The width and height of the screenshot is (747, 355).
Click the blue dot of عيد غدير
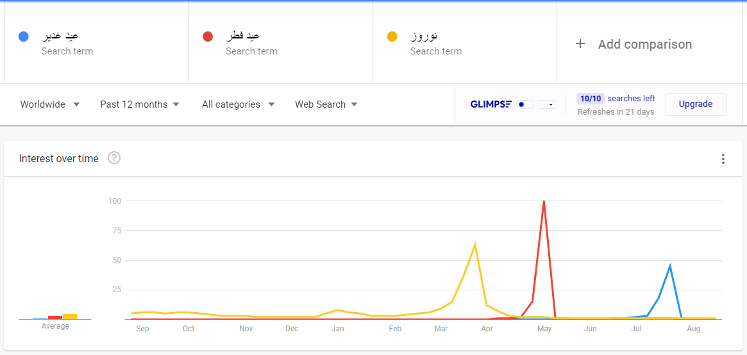pyautogui.click(x=24, y=37)
